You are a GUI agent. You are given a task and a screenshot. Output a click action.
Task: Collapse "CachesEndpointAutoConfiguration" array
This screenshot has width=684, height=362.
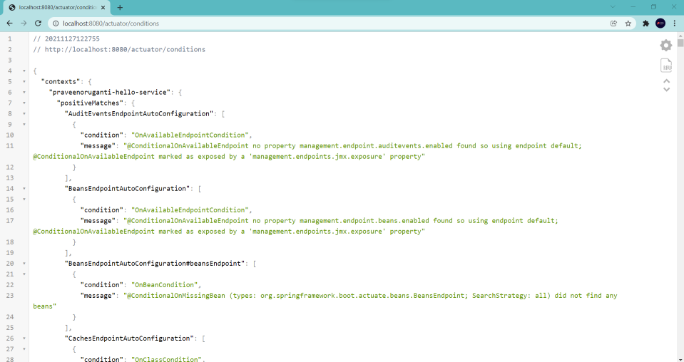pos(24,338)
